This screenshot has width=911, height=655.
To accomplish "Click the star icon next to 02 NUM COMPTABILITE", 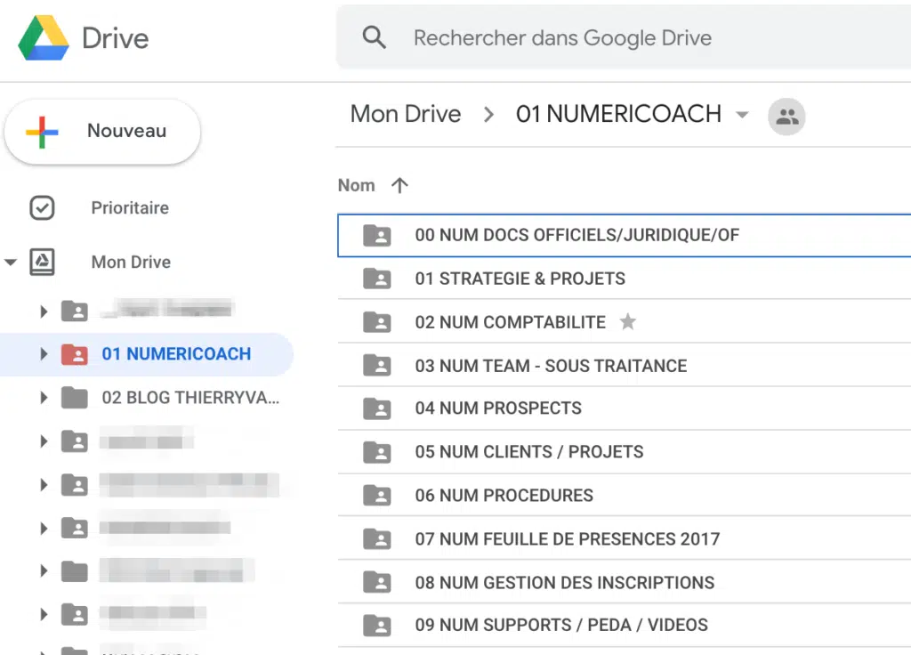I will (x=628, y=322).
